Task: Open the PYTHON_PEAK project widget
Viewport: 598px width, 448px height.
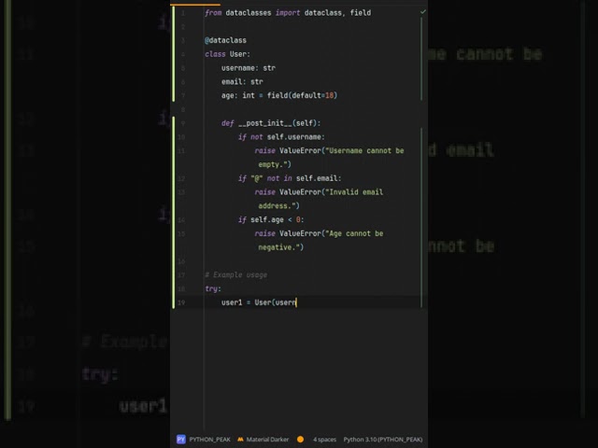Action: (209, 440)
